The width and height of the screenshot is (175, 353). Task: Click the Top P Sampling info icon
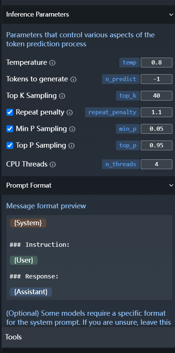point(71,146)
